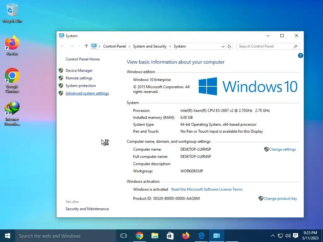Click the processor Intel Xeon value
The image size is (323, 242).
coord(225,111)
